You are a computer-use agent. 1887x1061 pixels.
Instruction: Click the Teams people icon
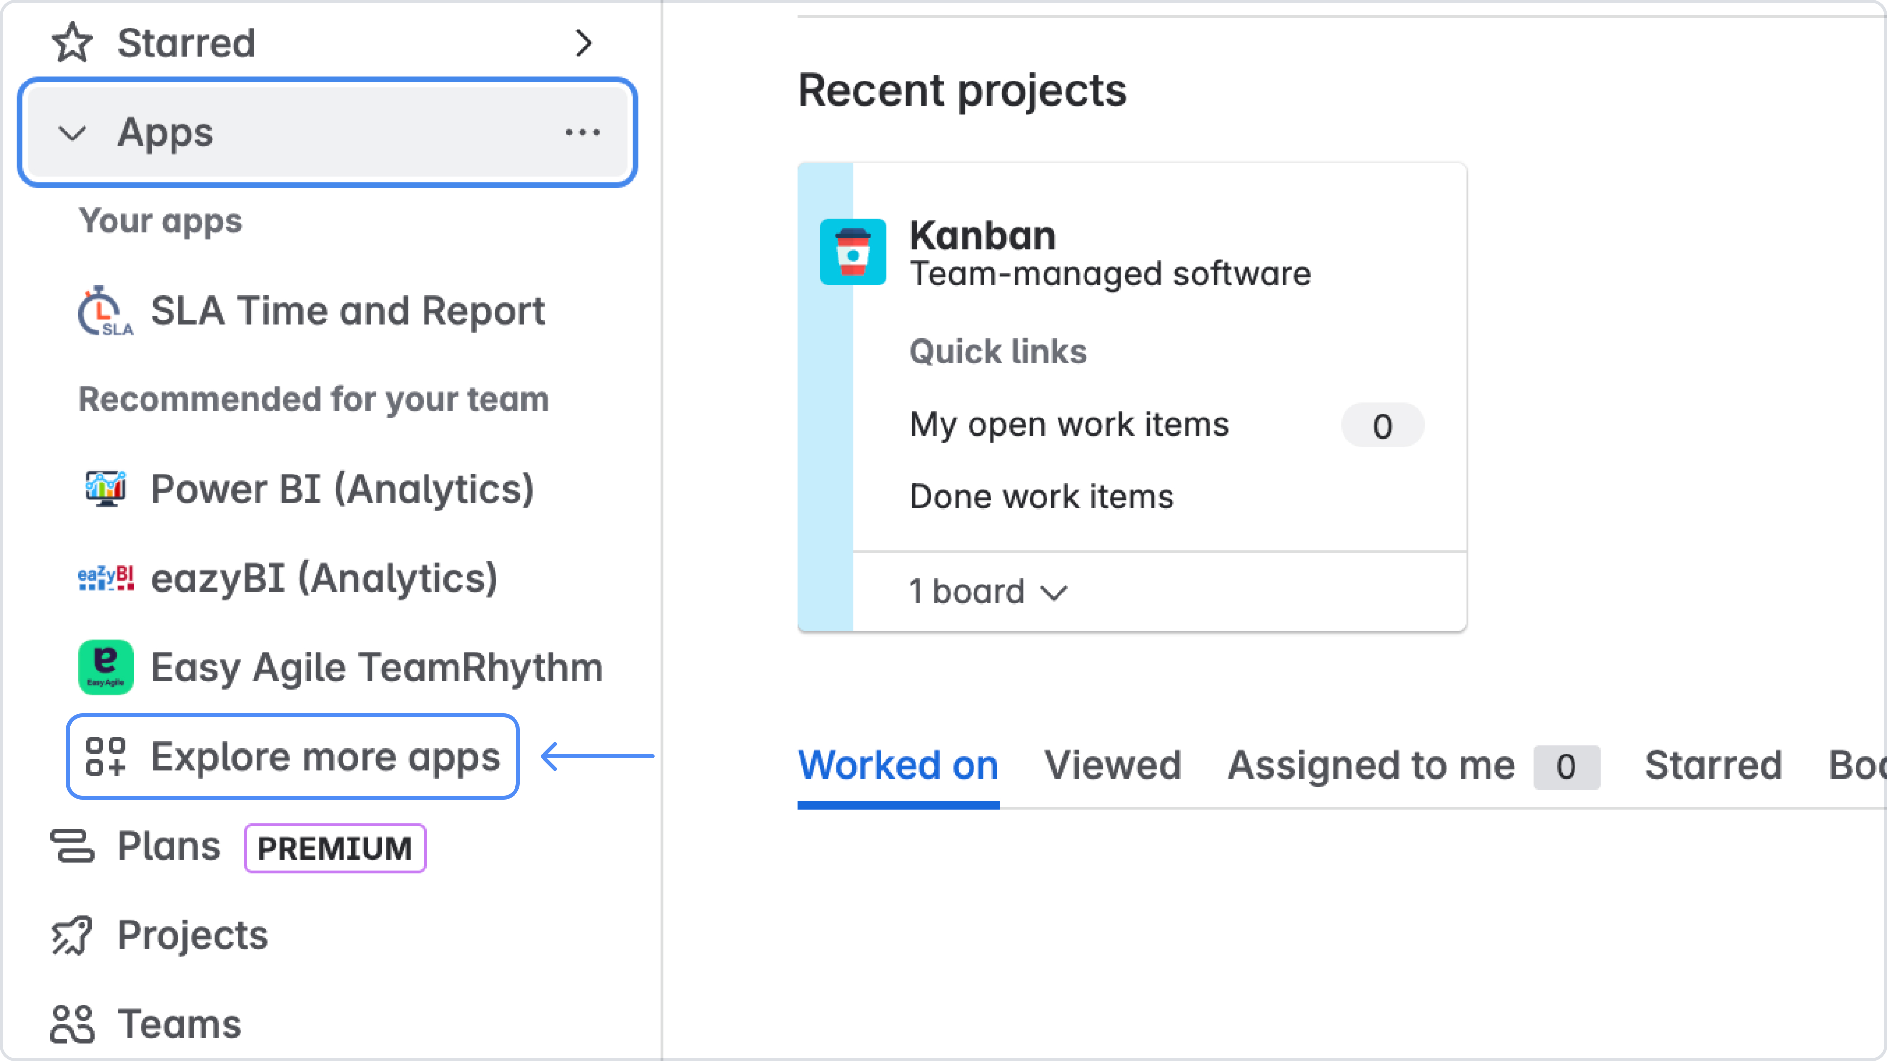pyautogui.click(x=72, y=1024)
